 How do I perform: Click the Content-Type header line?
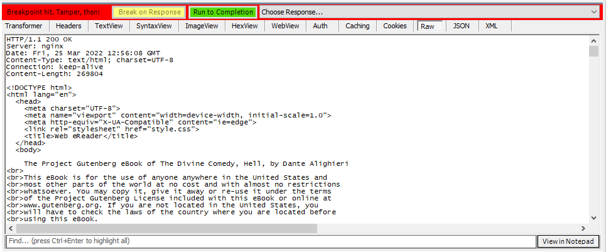tap(90, 60)
